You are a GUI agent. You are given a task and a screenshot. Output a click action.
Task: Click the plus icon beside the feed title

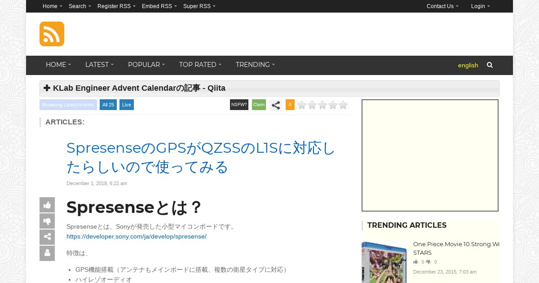pos(47,88)
